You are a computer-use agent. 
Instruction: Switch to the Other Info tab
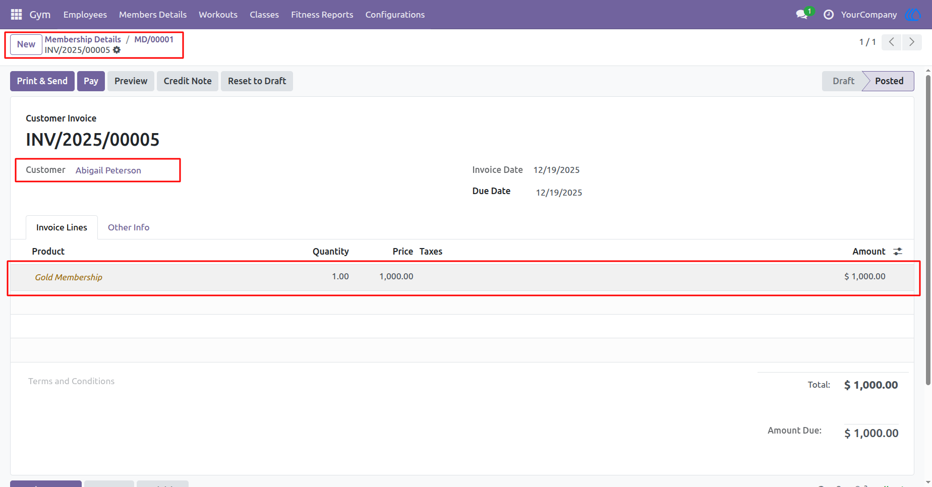[129, 227]
